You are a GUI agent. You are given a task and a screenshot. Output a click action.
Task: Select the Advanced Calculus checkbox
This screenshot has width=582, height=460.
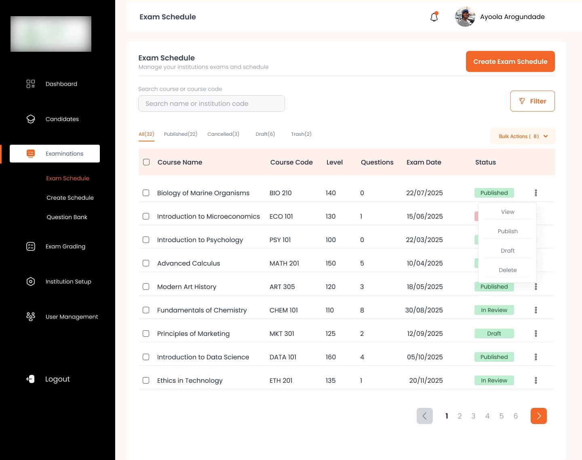coord(146,263)
